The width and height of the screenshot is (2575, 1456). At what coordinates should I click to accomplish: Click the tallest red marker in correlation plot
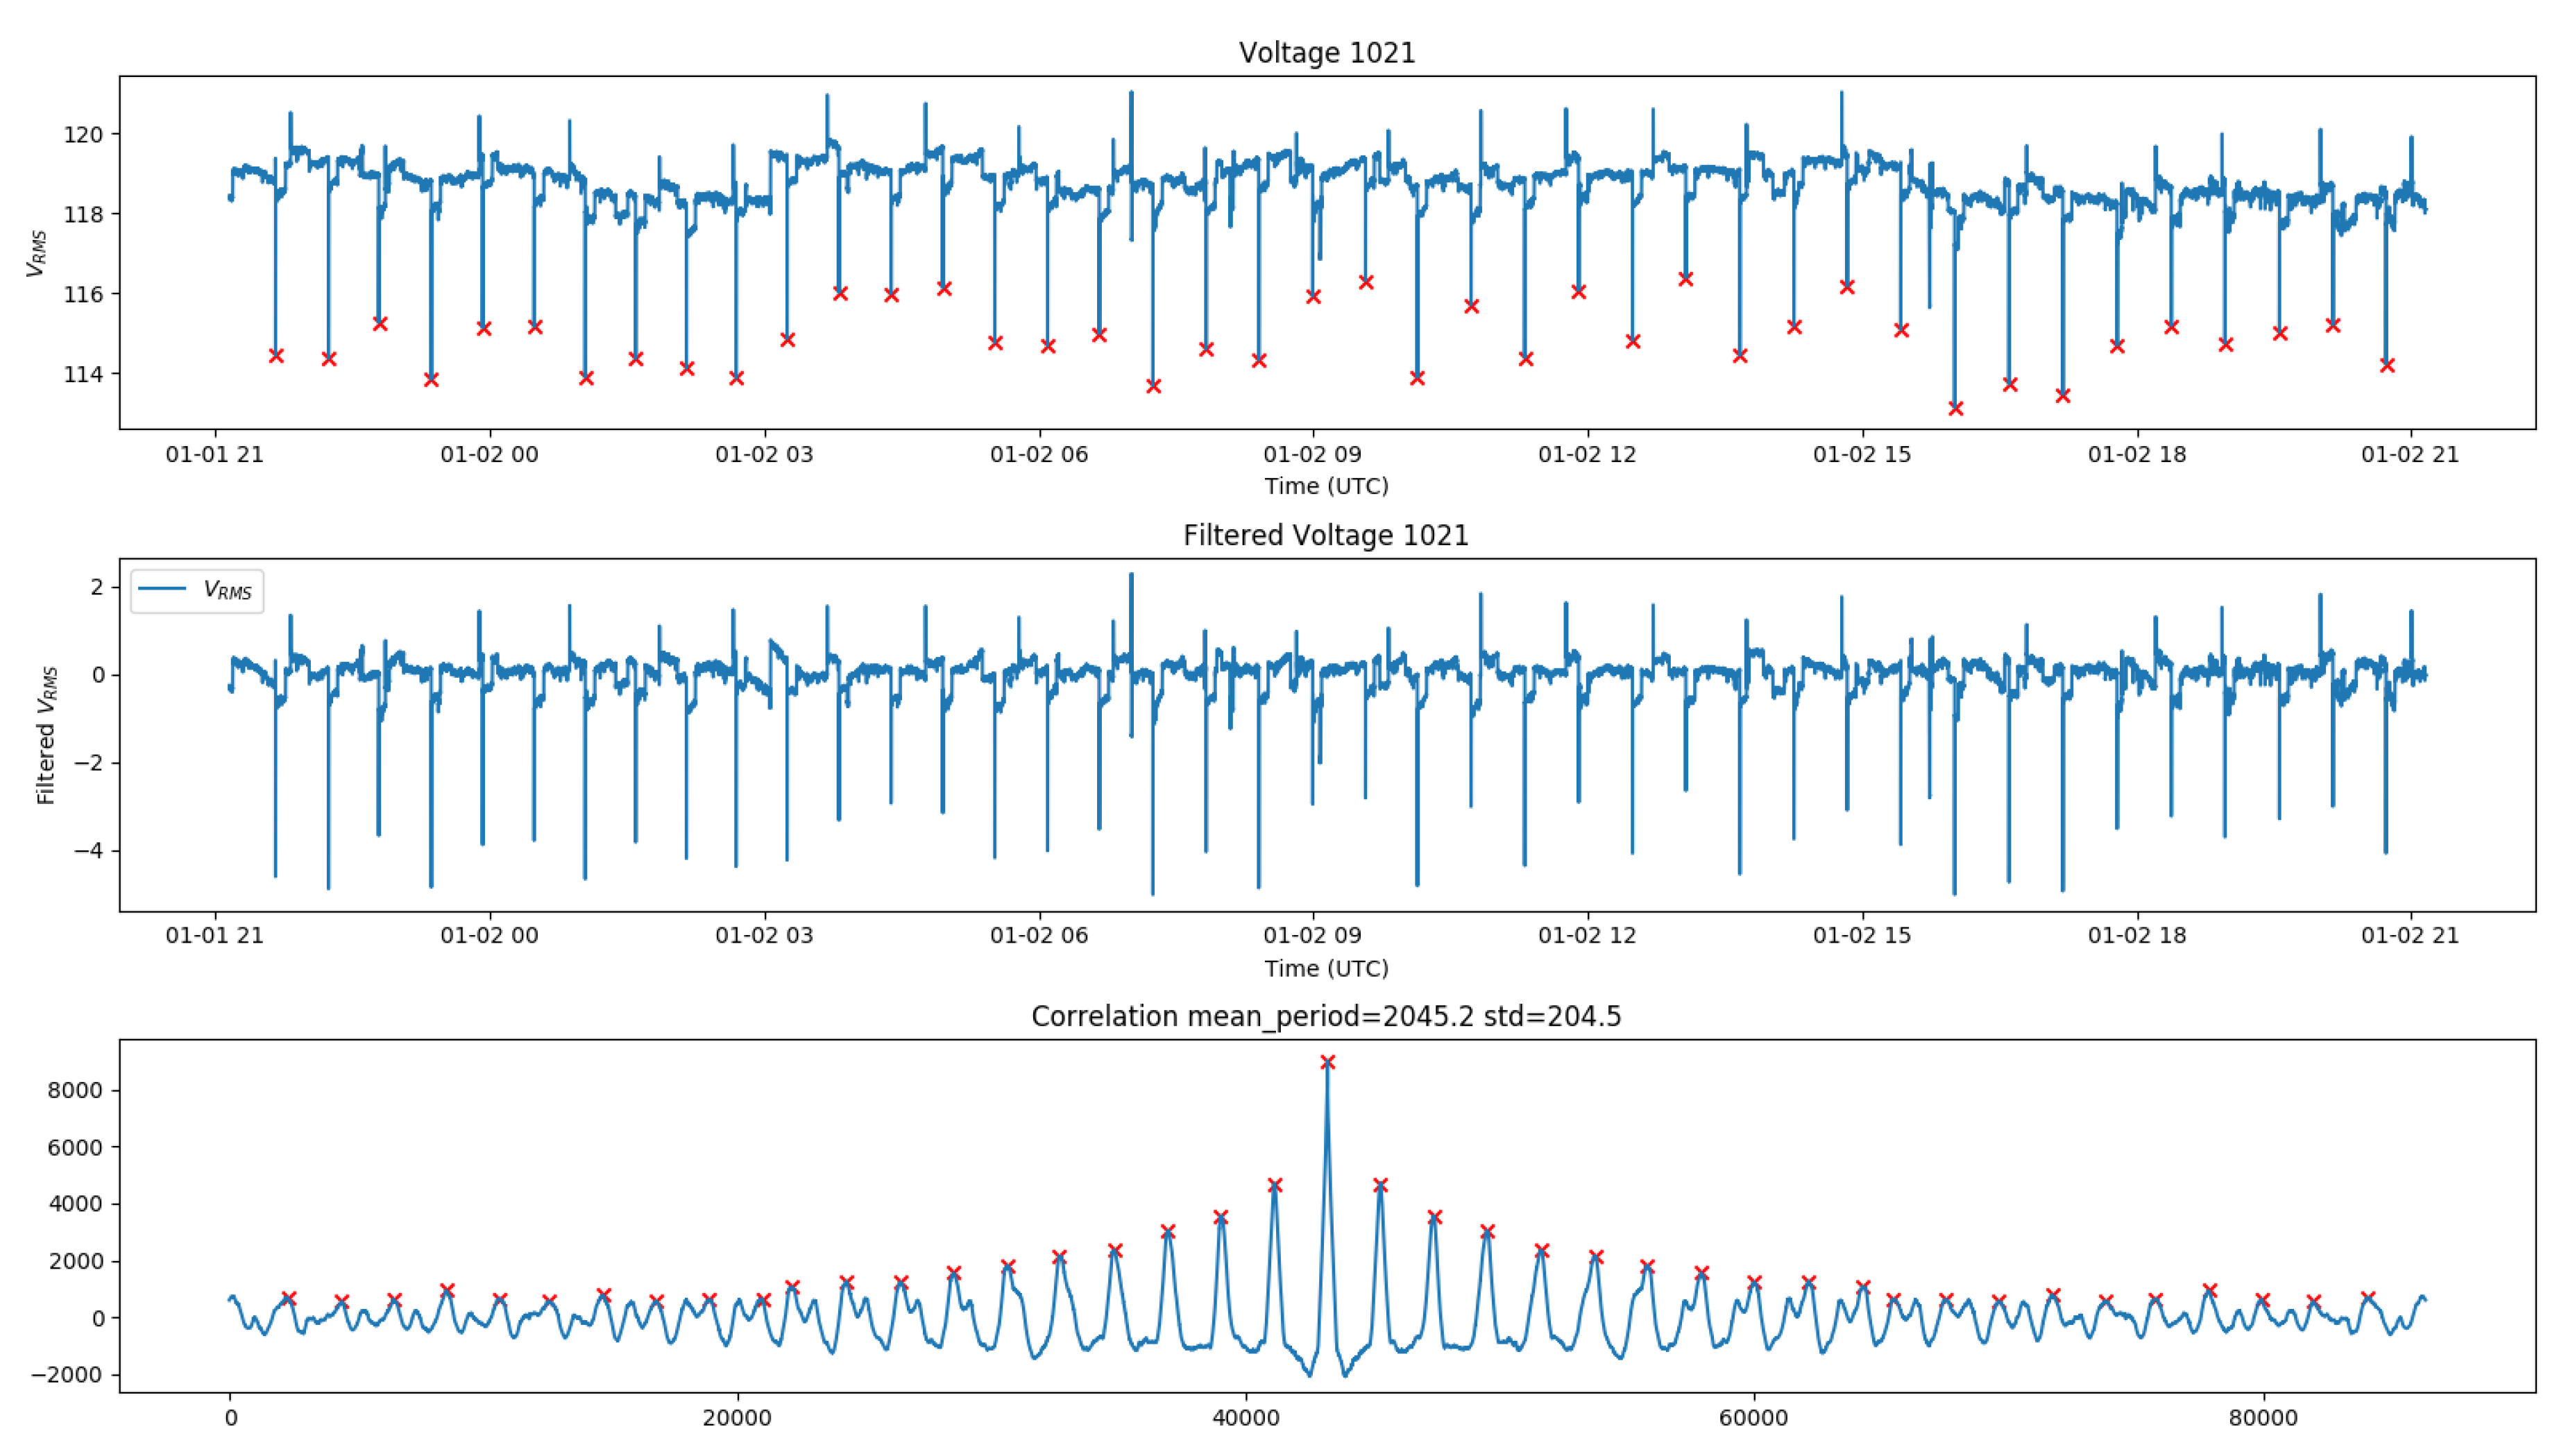click(x=1327, y=1062)
